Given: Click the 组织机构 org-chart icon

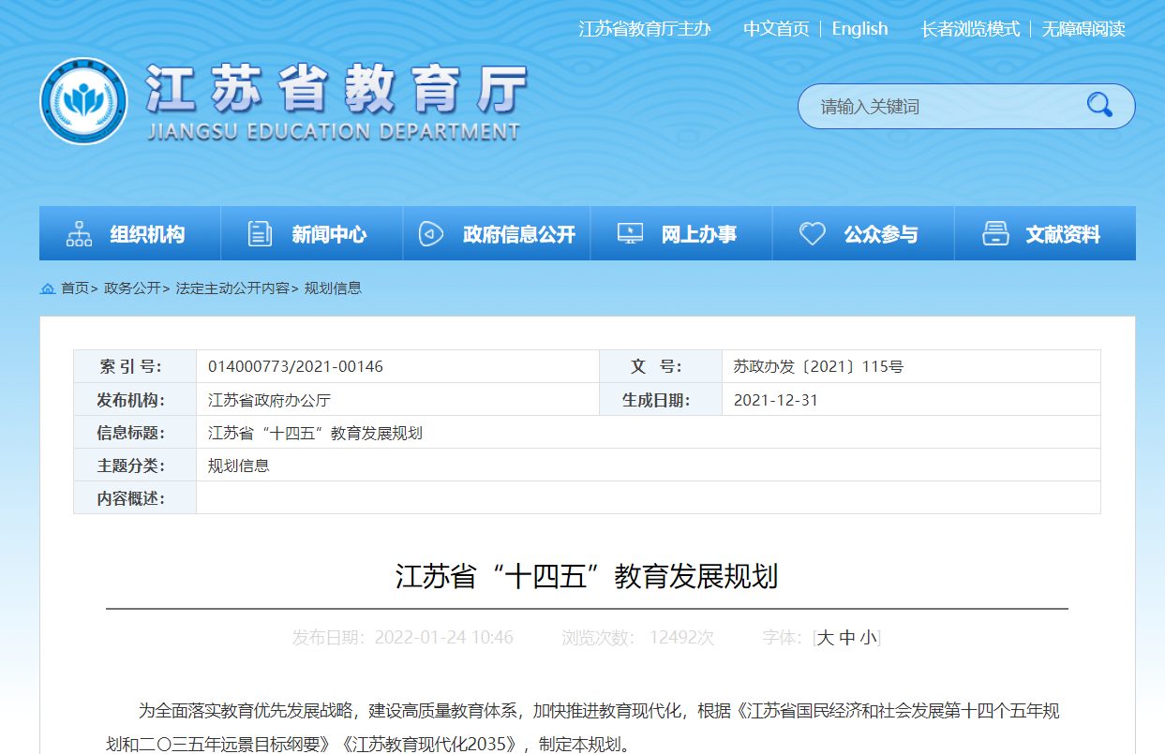Looking at the screenshot, I should click(79, 234).
